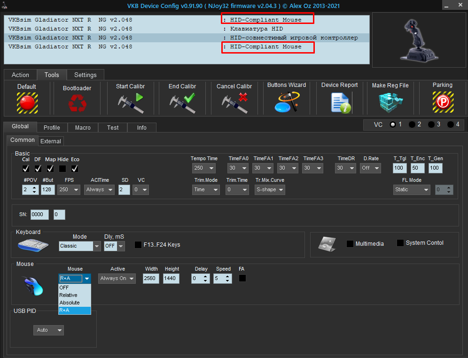Image resolution: width=468 pixels, height=358 pixels.
Task: Click the End Calibr caliper icon
Action: [x=182, y=102]
